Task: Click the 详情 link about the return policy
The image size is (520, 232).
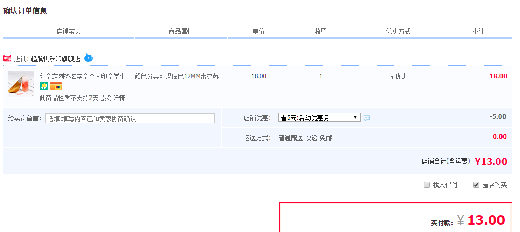Action: [119, 98]
